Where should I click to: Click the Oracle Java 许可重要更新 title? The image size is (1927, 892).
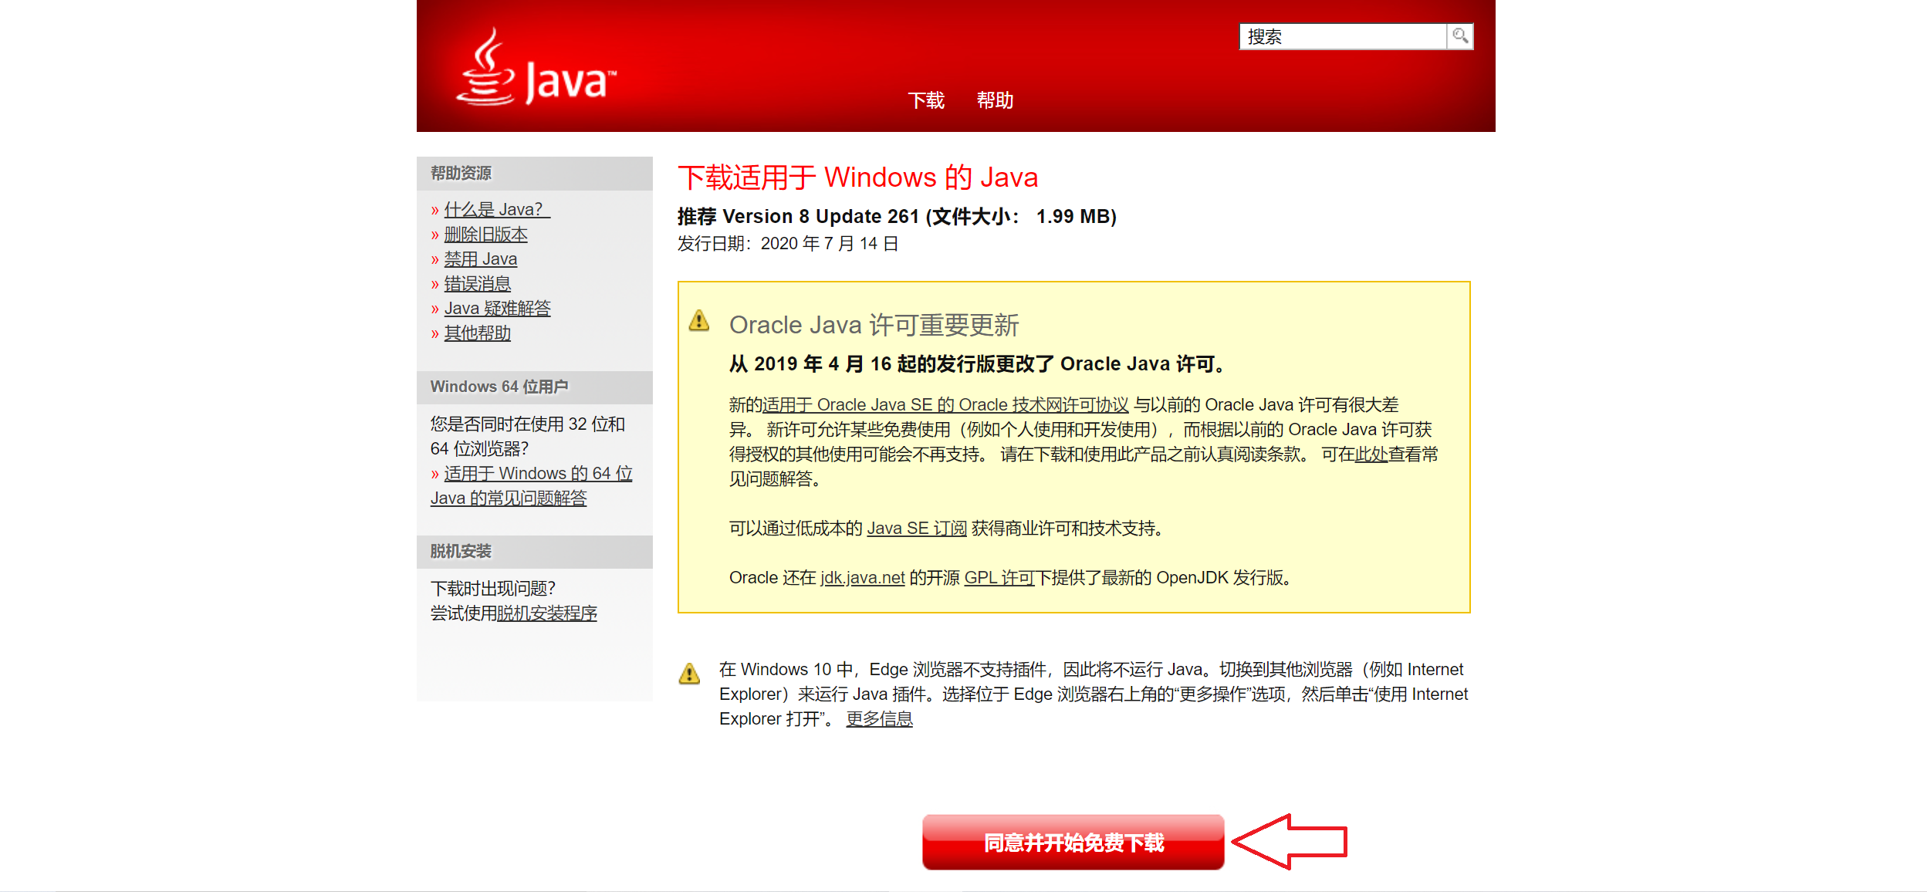click(874, 325)
